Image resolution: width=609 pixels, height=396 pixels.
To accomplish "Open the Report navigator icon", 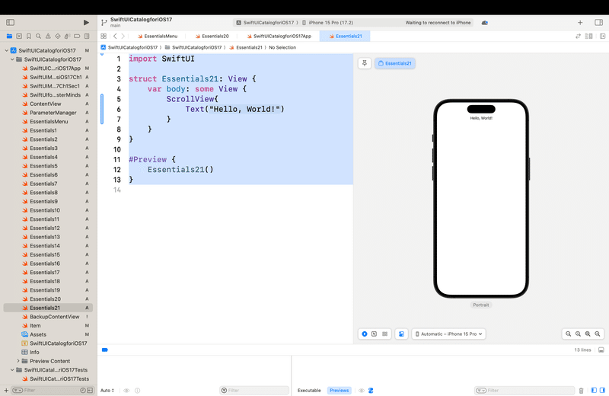I will coord(87,36).
